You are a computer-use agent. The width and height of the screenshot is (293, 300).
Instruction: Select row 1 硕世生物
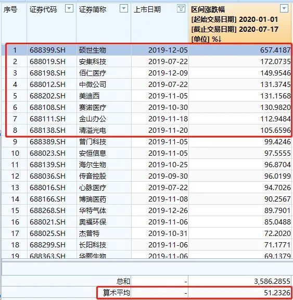click(x=146, y=50)
